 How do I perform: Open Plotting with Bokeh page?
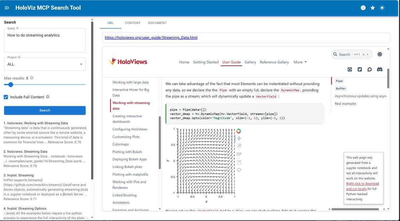click(127, 152)
